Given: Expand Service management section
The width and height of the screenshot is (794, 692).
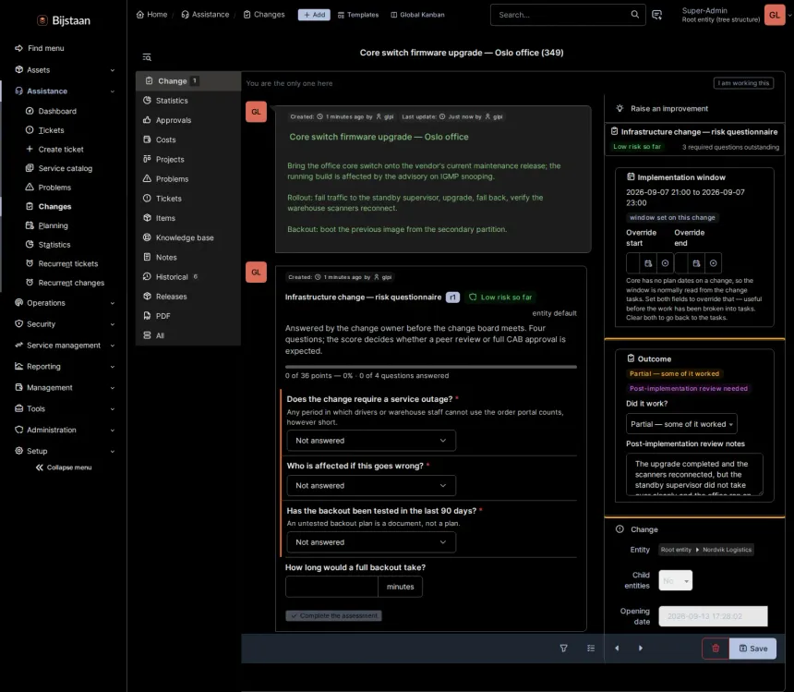Looking at the screenshot, I should coord(65,346).
